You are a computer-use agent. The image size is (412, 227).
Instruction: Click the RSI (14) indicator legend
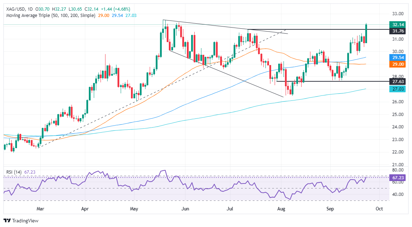coord(14,172)
